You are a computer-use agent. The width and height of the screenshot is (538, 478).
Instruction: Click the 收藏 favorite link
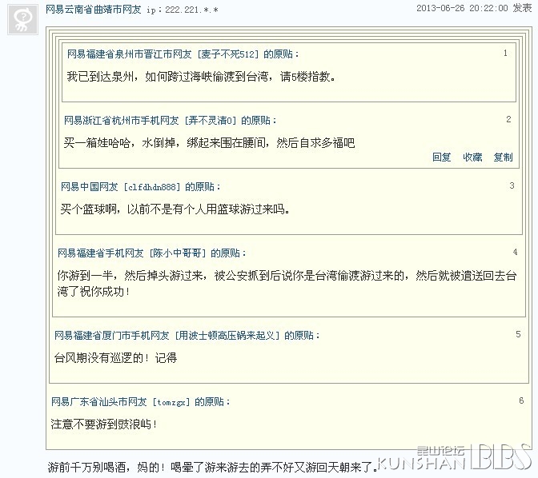(x=472, y=157)
